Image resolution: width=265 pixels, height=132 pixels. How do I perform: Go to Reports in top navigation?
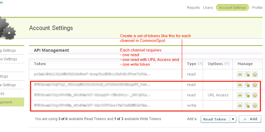click(x=193, y=8)
